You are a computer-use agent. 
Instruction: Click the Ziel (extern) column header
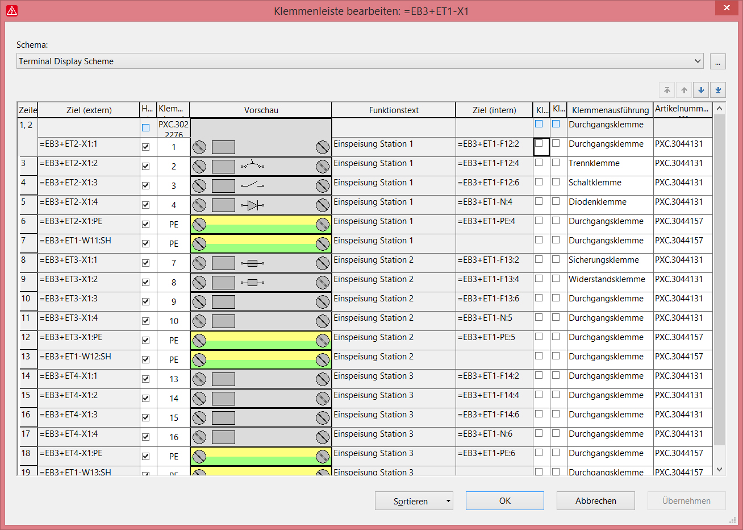click(x=89, y=110)
